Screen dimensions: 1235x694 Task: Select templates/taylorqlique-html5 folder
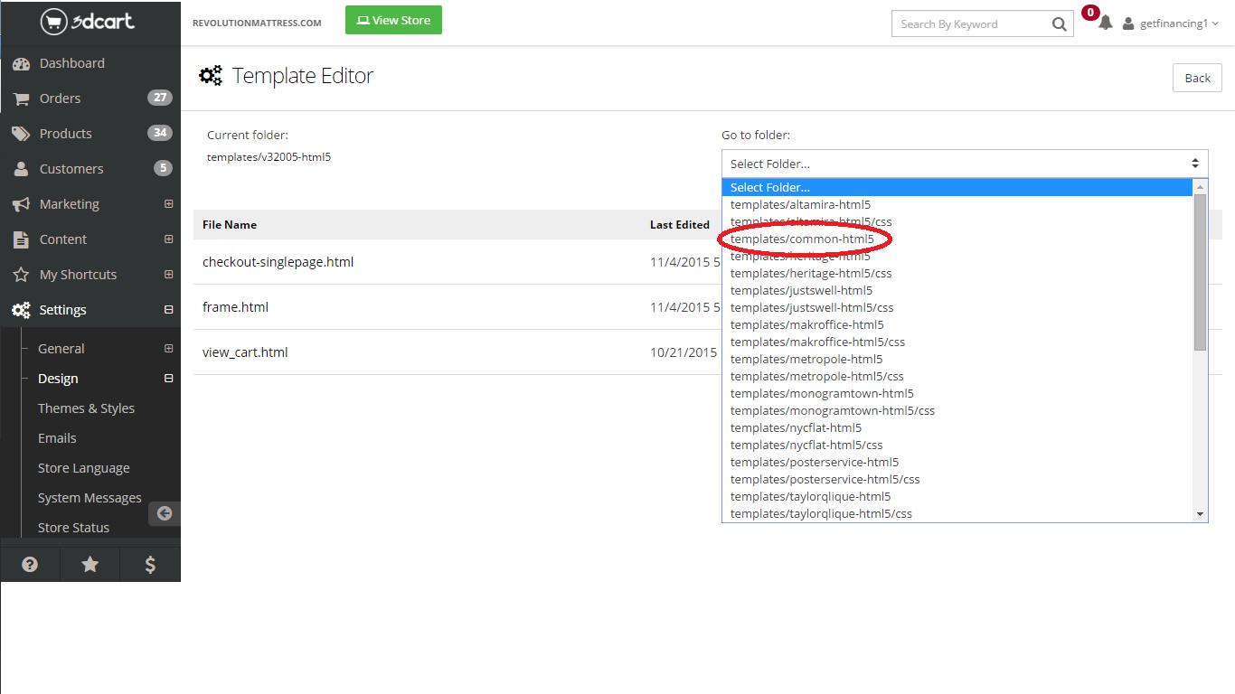810,496
